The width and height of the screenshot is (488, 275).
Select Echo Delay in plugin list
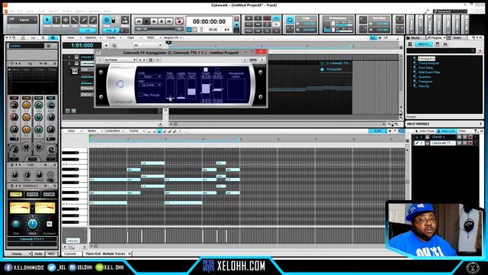[425, 68]
